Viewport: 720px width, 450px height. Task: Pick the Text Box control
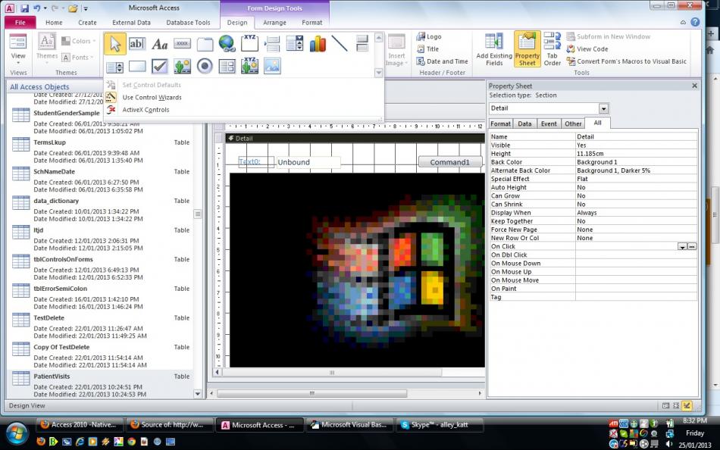137,44
